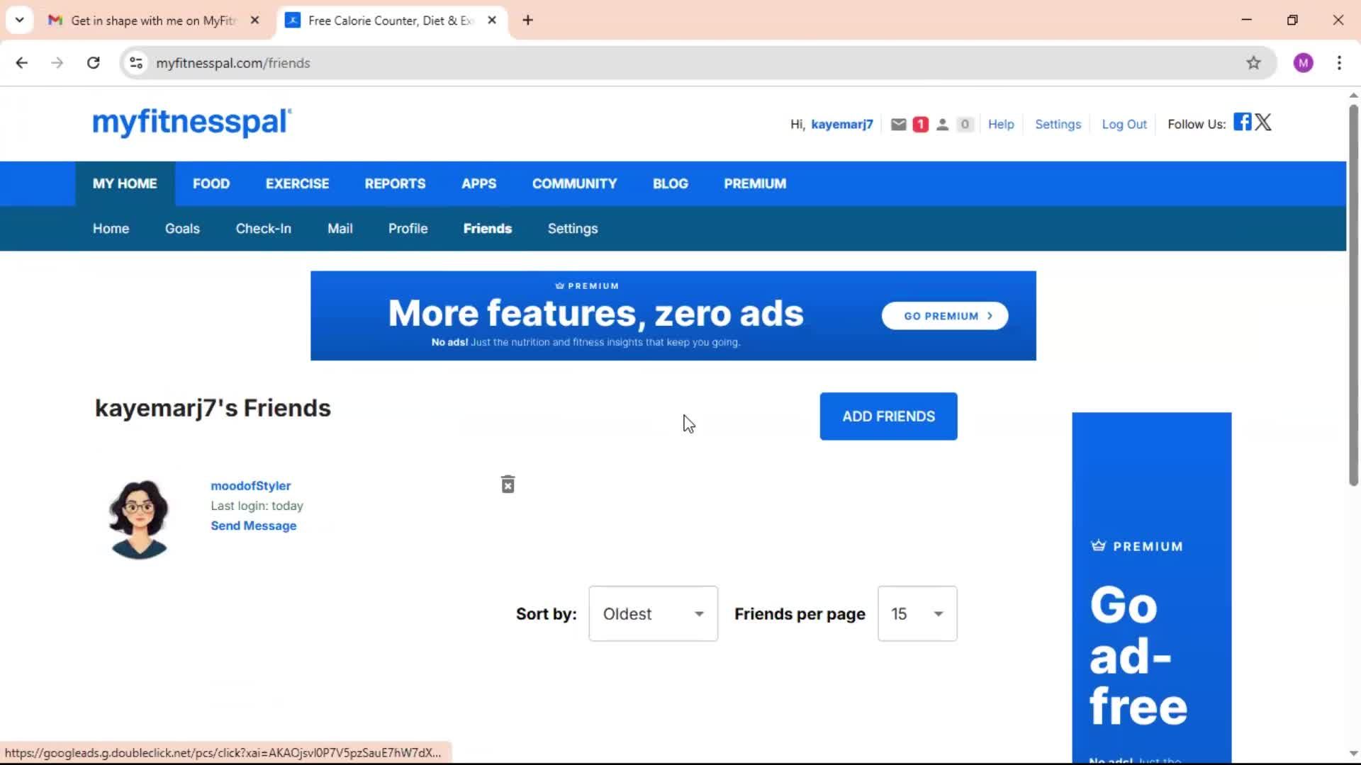The height and width of the screenshot is (765, 1361).
Task: Click Send Message for moodofStyler
Action: click(253, 526)
